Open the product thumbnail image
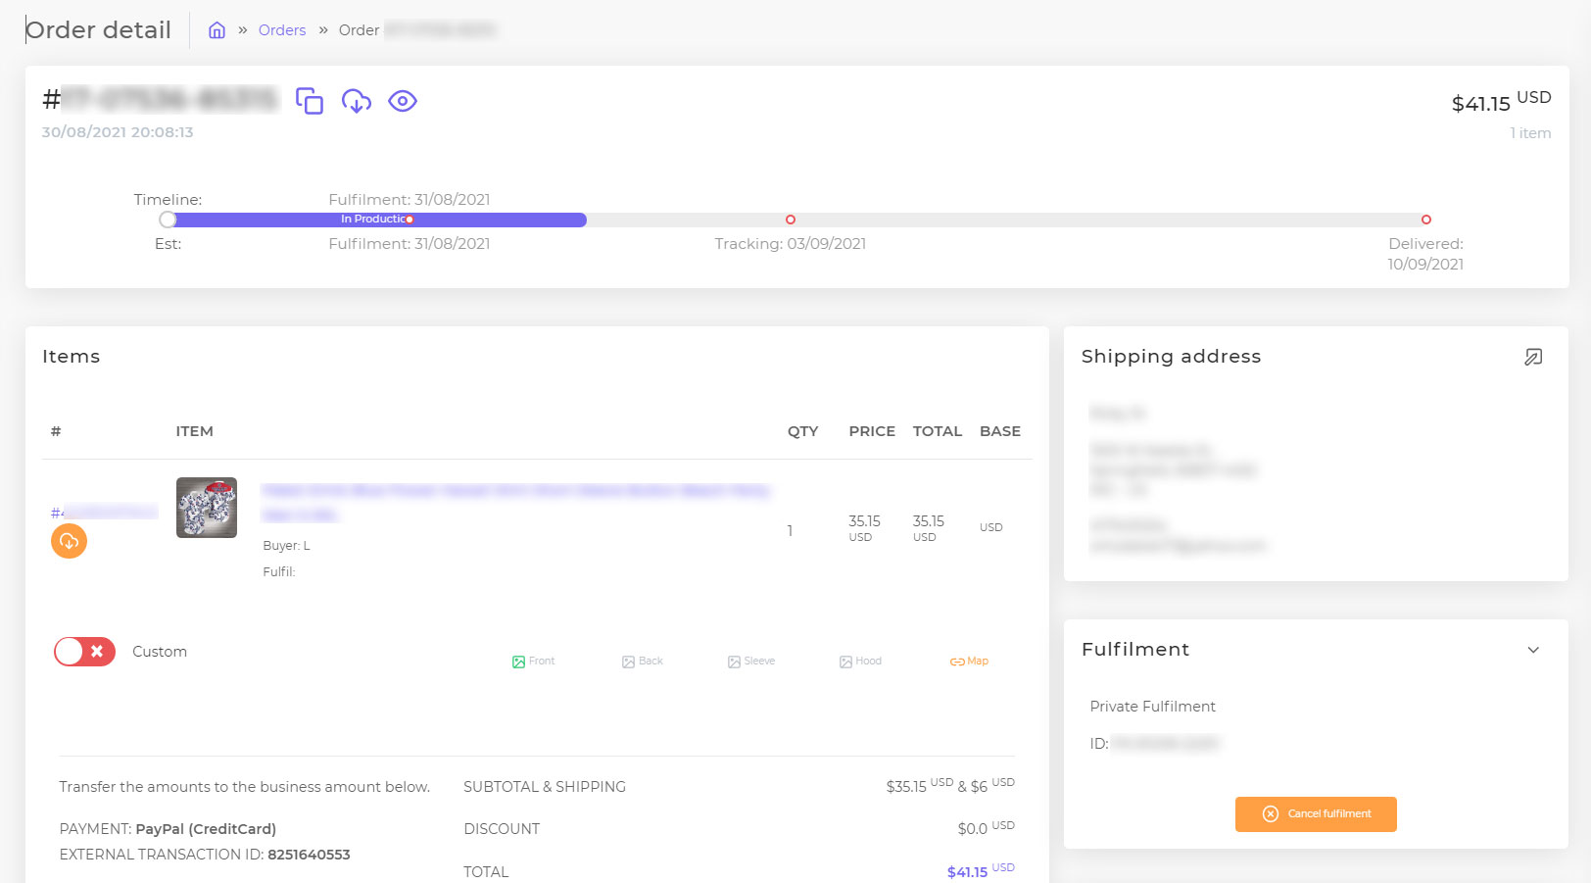The image size is (1591, 883). [x=207, y=508]
